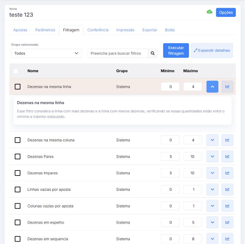Click Sistema group cell of Dezenas Pares
245x244 pixels.
click(123, 156)
